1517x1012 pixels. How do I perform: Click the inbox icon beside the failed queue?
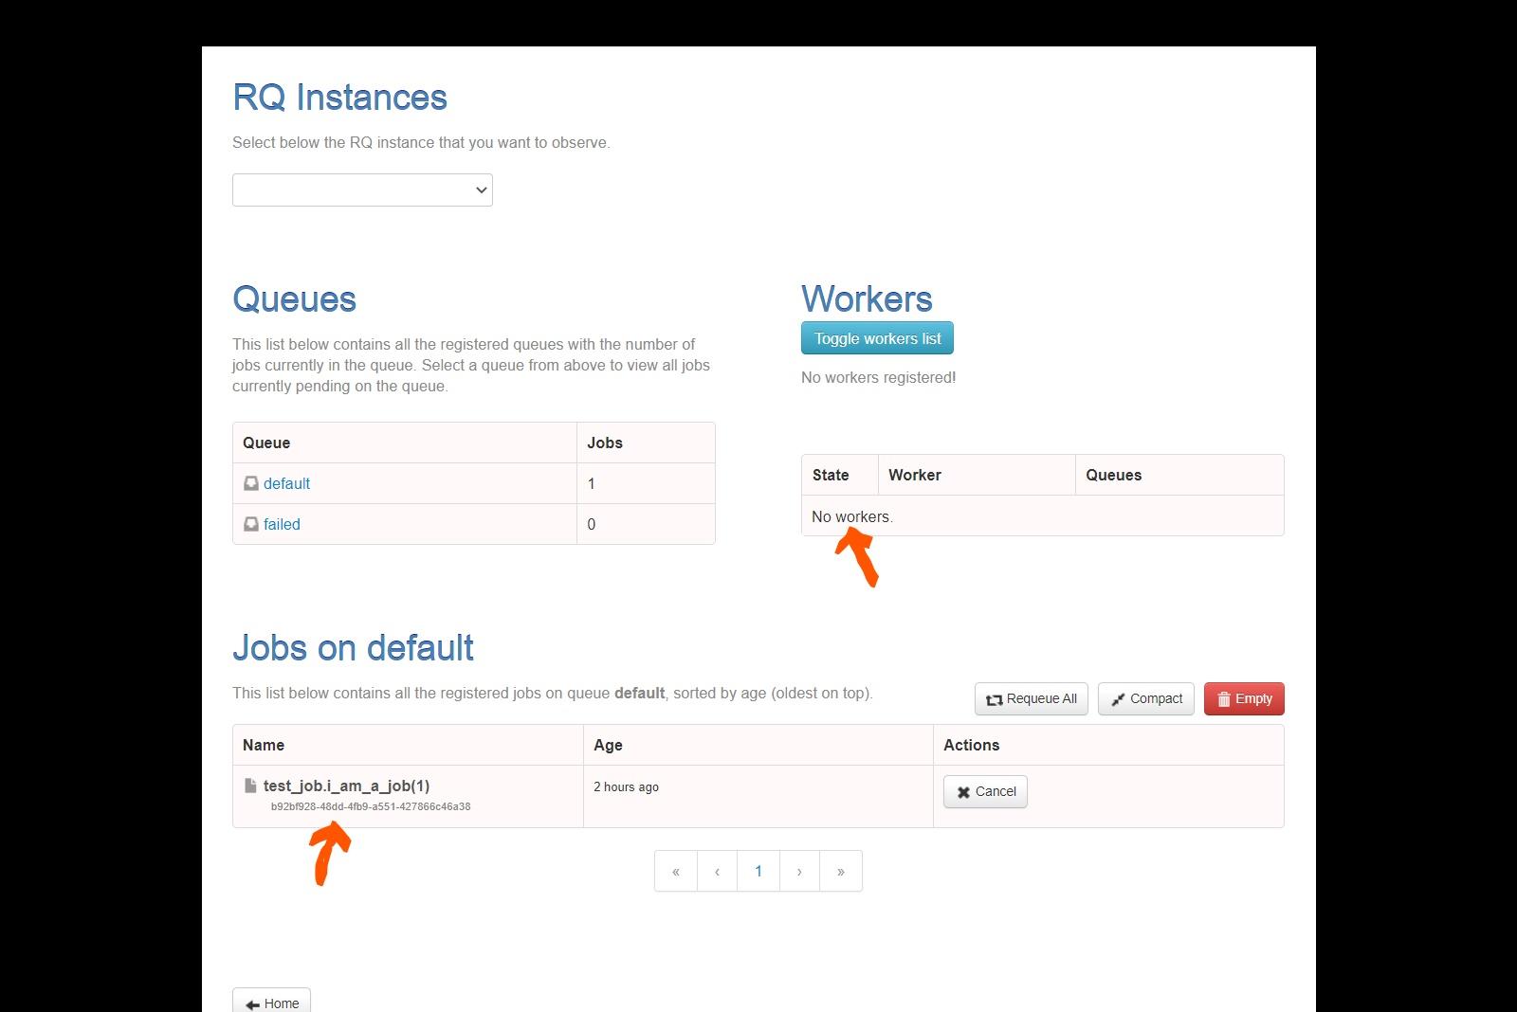pos(250,524)
